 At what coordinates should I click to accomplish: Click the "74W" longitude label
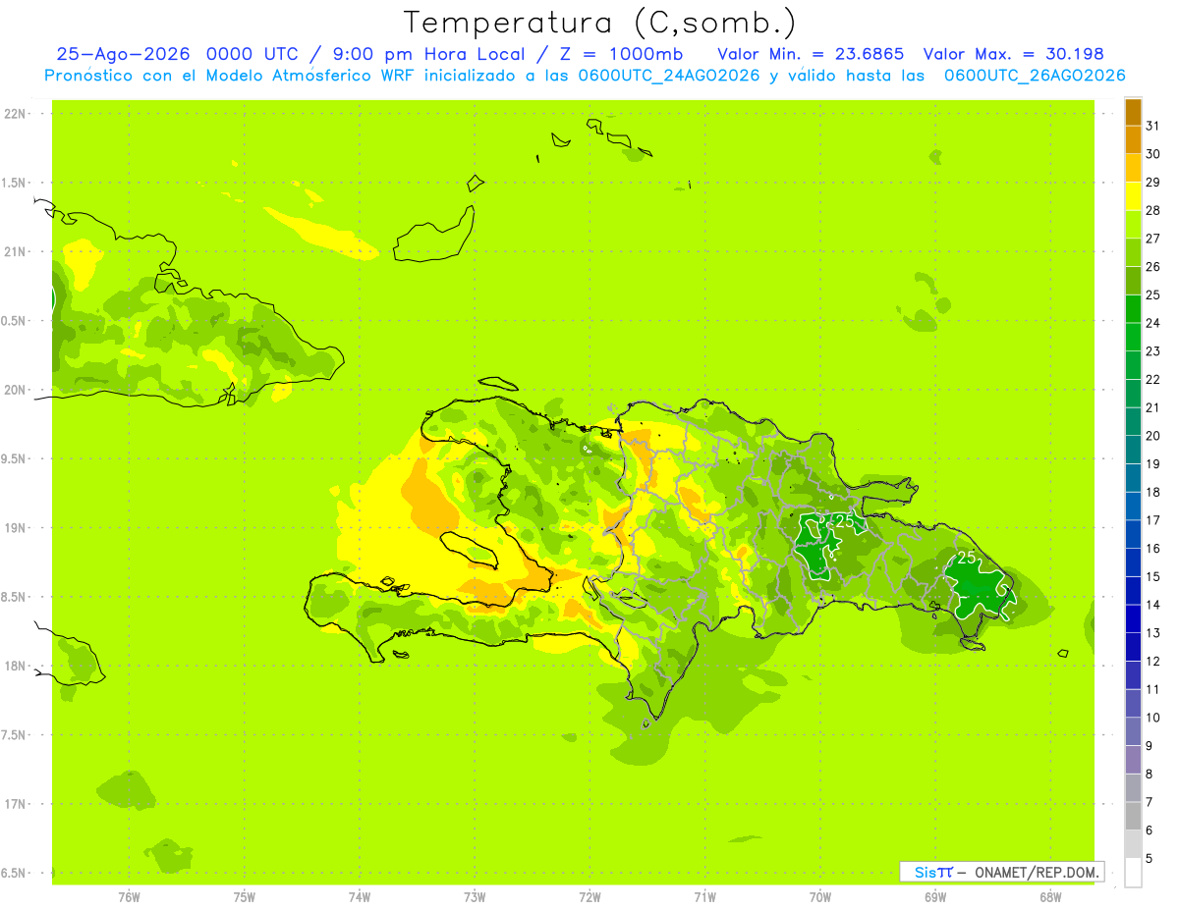359,896
